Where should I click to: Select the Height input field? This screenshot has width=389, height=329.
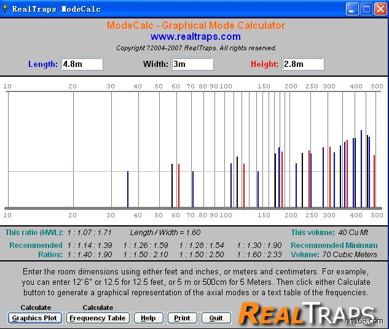point(302,64)
